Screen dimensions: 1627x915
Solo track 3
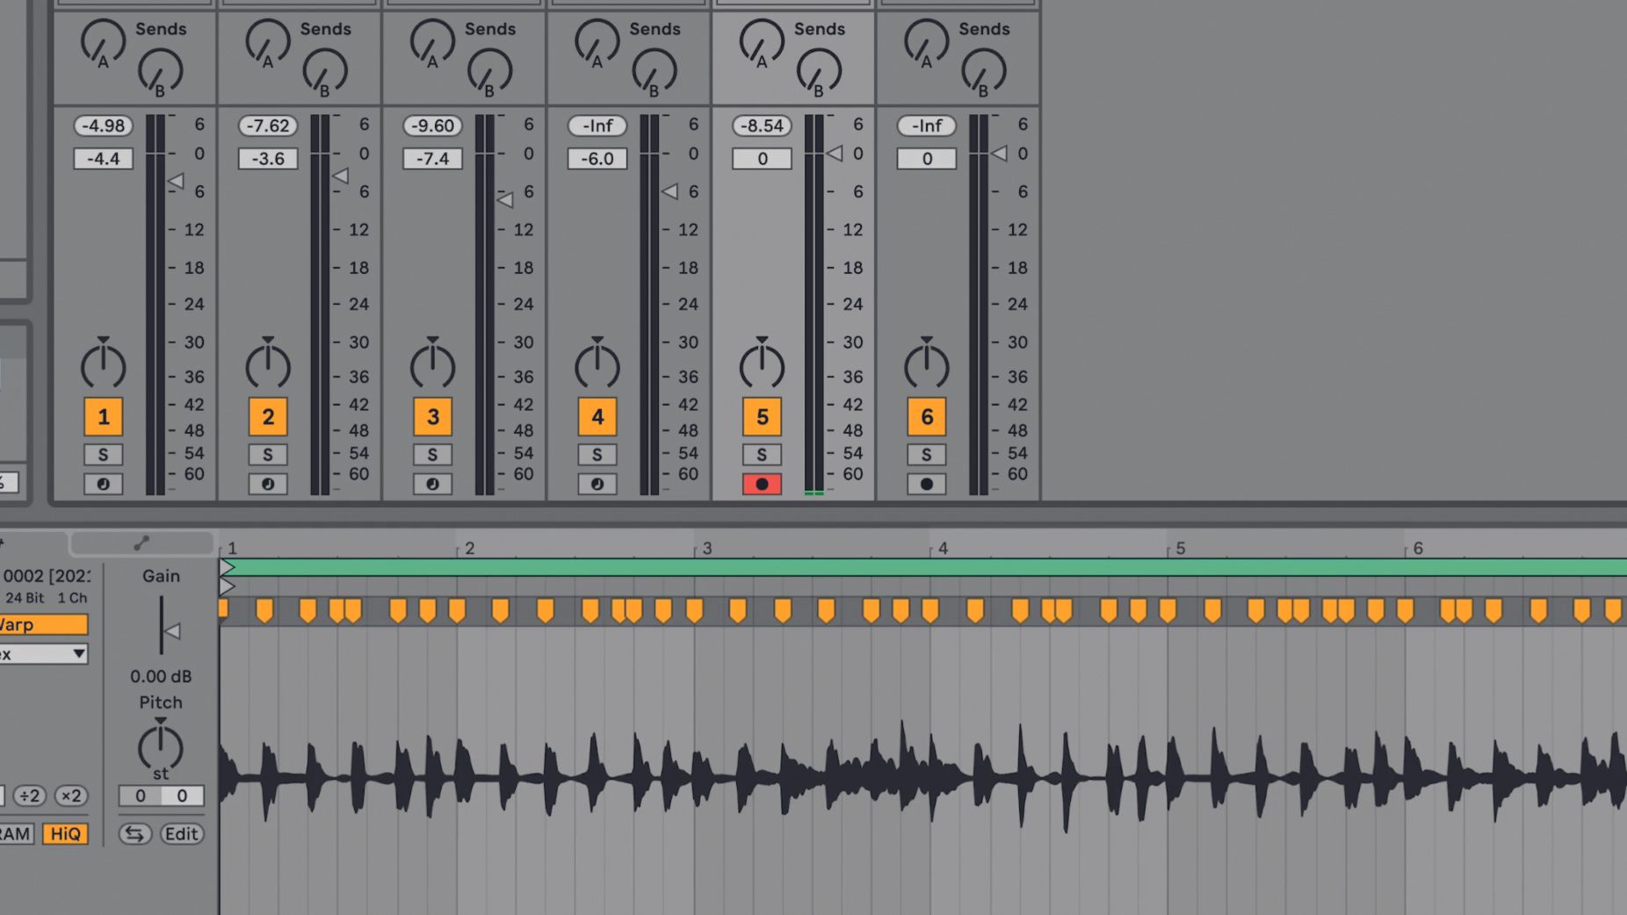tap(432, 455)
